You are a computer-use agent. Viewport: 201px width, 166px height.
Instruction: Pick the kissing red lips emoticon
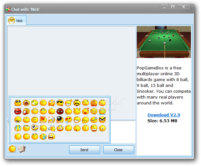tap(85, 111)
